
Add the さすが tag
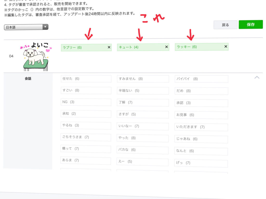[143, 114]
